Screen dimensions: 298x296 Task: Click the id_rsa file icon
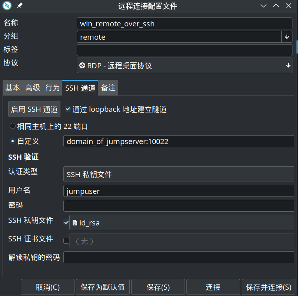pos(75,223)
